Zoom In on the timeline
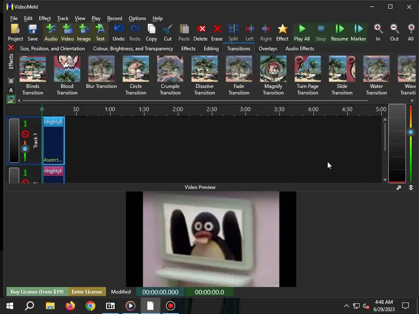This screenshot has height=314, width=419. 378,33
